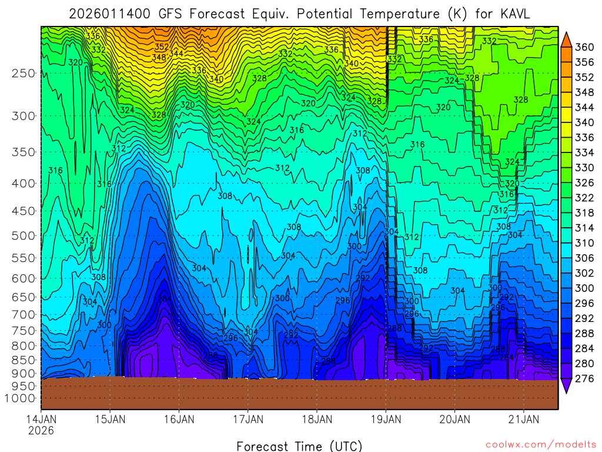Click the orange arrow cap atop the color legend
Screen dimensions: 602x452
(566, 41)
